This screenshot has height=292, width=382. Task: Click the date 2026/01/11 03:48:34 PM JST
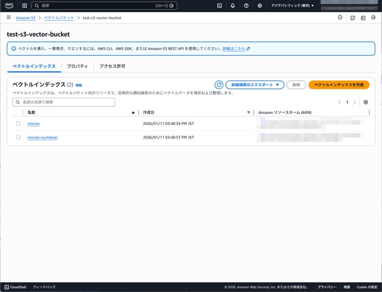point(168,123)
